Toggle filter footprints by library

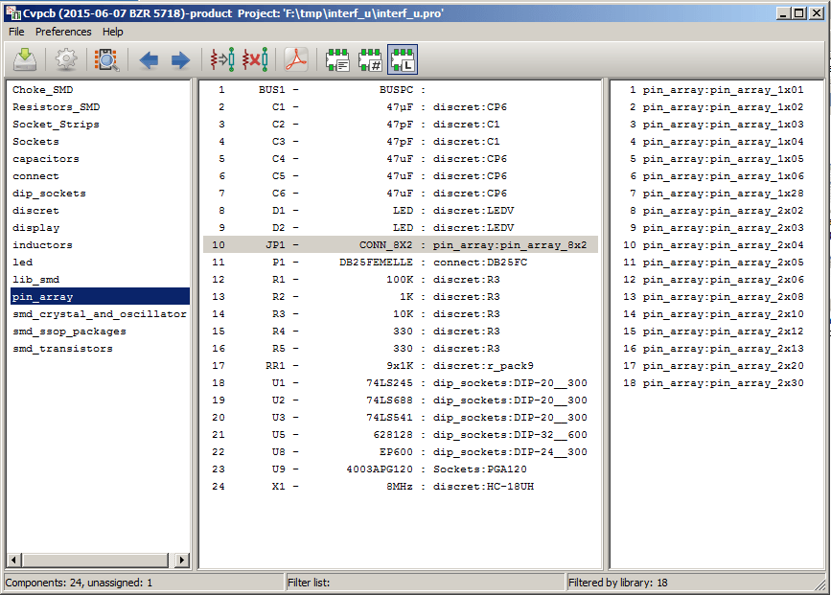point(403,60)
